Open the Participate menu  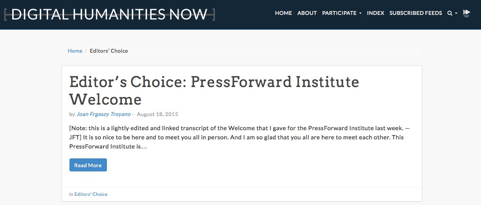click(342, 13)
